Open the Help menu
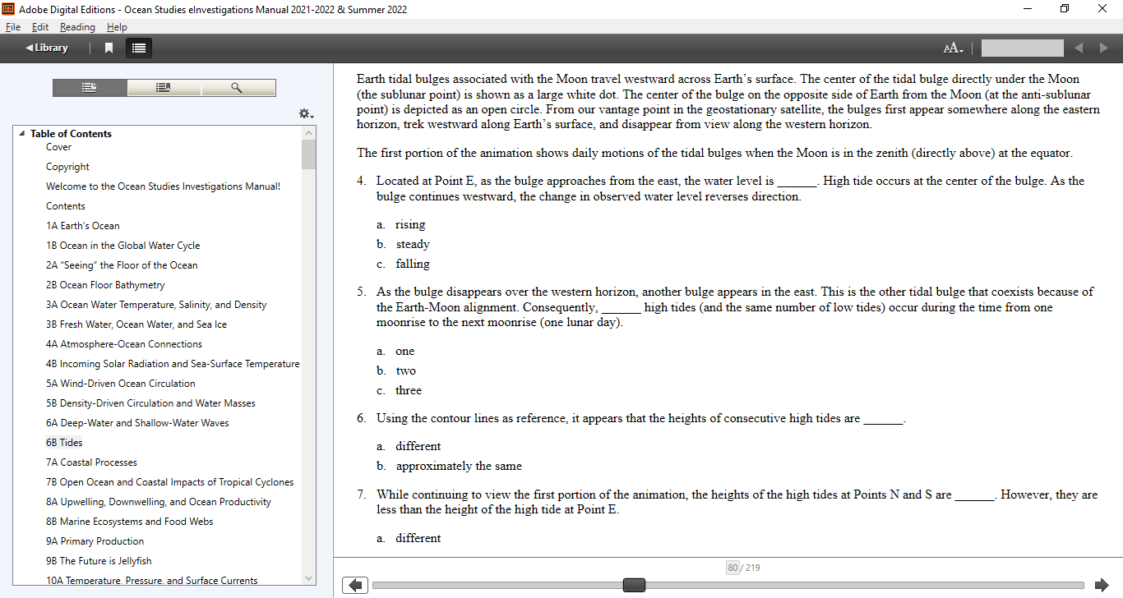This screenshot has width=1123, height=598. (117, 27)
